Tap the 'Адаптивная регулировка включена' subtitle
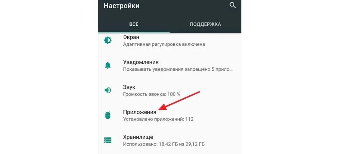The height and width of the screenshot is (154, 340). click(x=164, y=44)
